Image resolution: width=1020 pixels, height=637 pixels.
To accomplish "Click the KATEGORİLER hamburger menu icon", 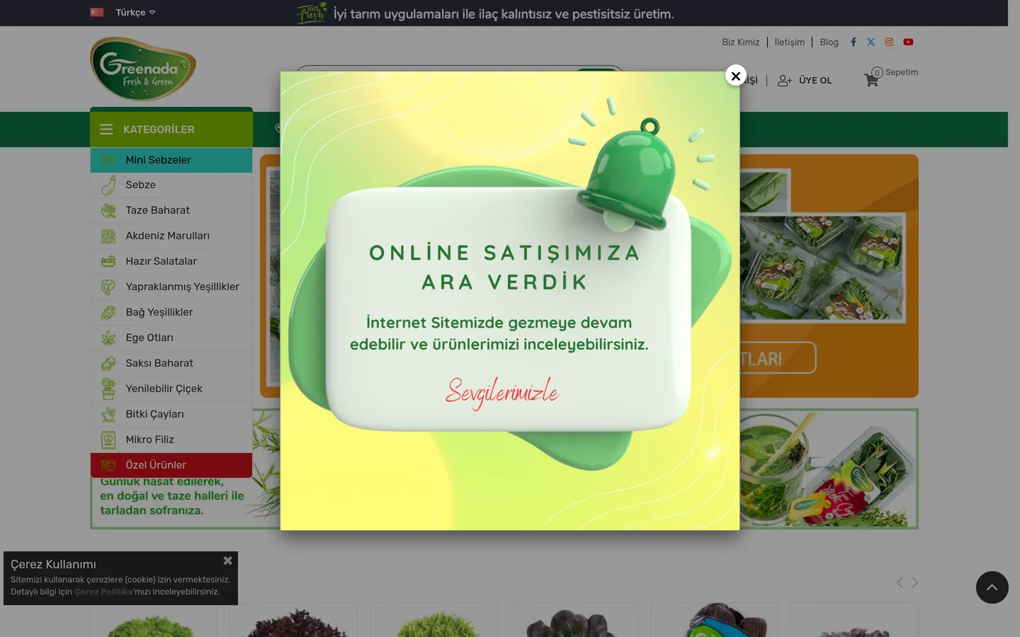I will [106, 130].
